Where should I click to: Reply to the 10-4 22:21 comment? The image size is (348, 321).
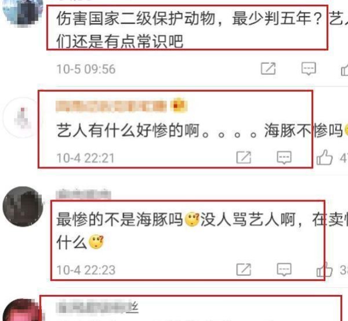pos(284,157)
